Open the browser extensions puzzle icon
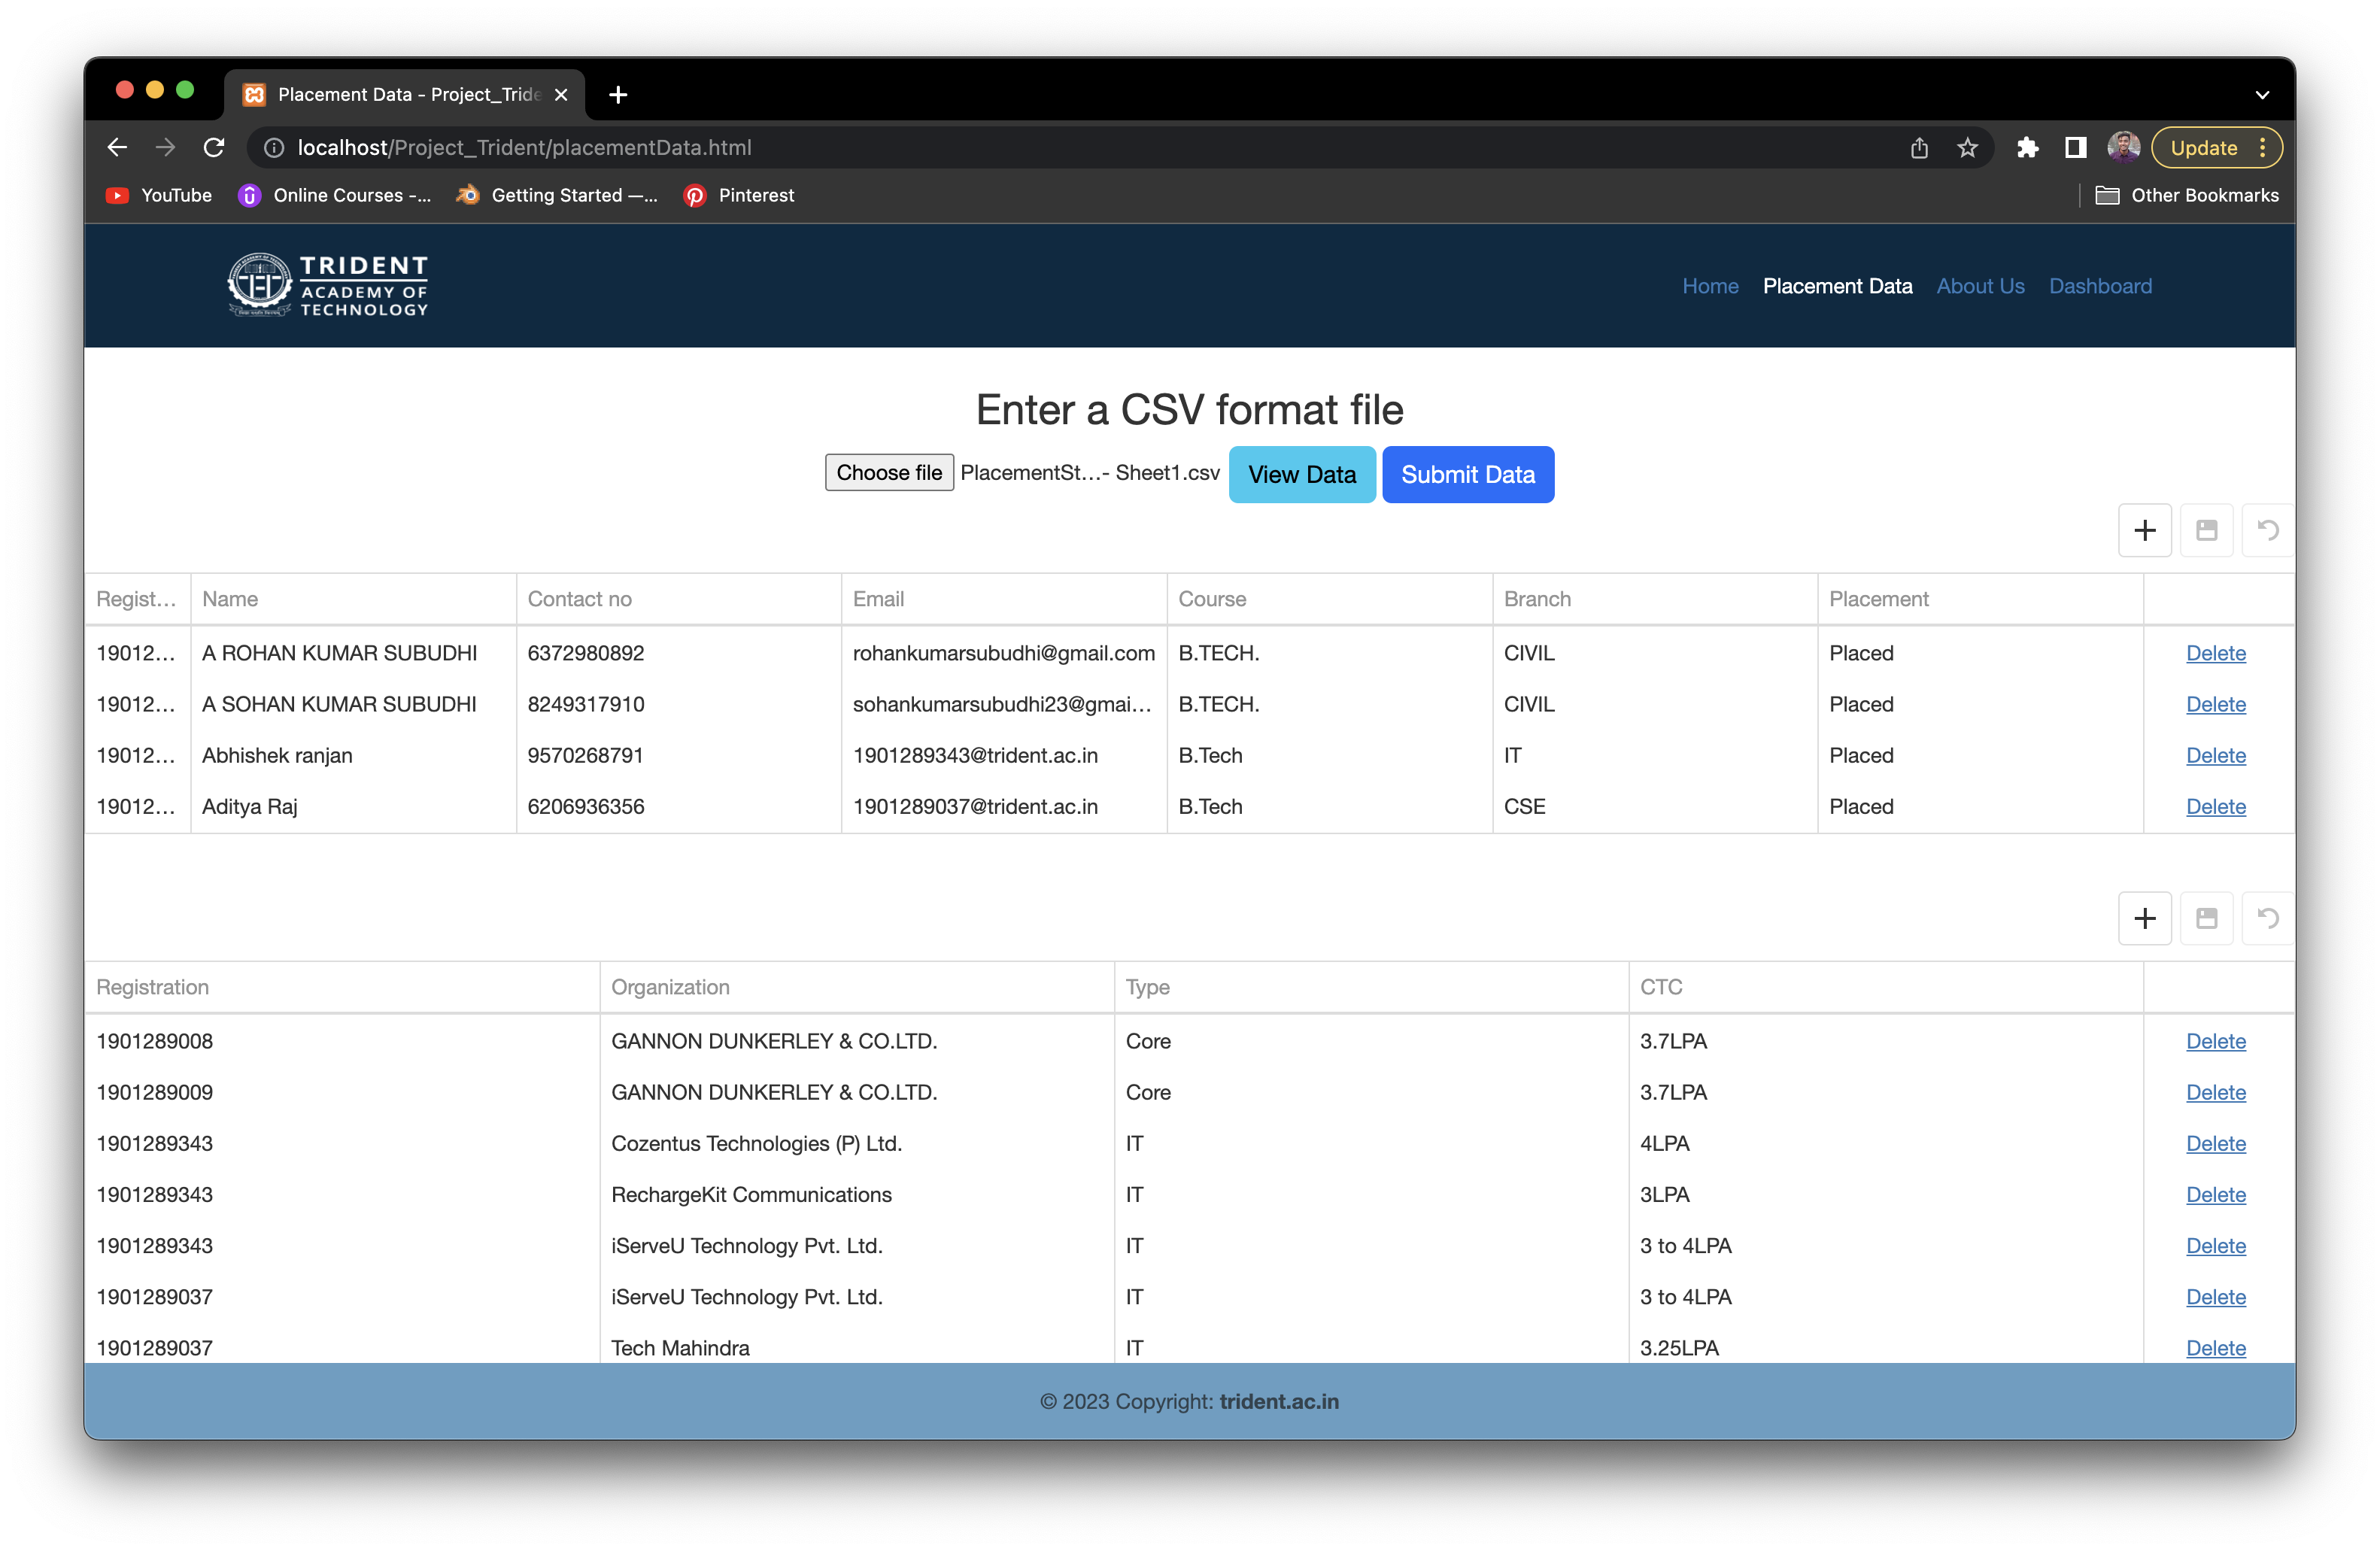 coord(2028,147)
